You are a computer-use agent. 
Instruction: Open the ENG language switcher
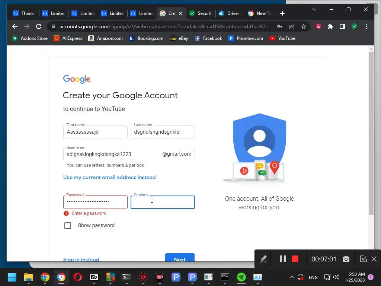(313, 277)
